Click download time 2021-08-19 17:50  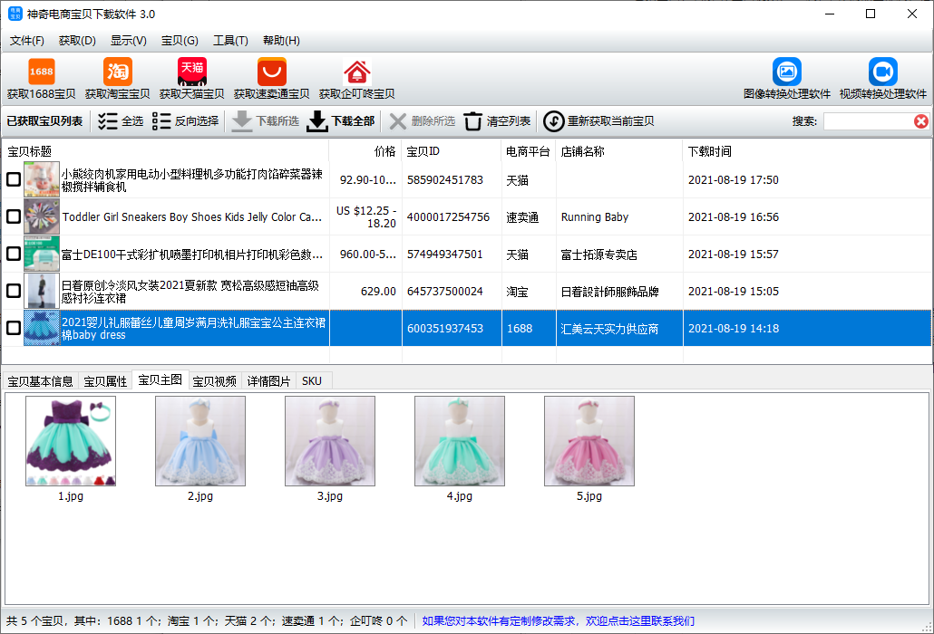pos(734,179)
